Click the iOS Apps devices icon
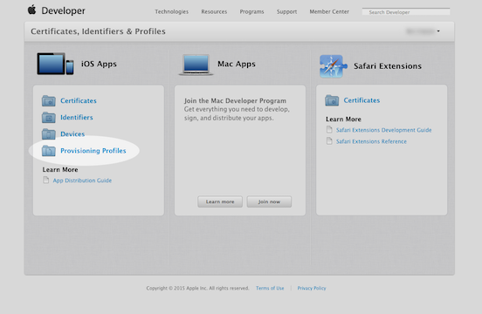482x314 pixels. 55,64
